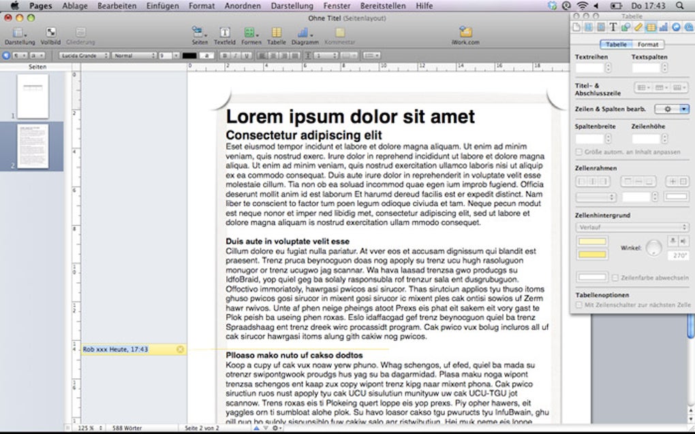Select the Link inspector blue arrow icon

click(x=676, y=27)
